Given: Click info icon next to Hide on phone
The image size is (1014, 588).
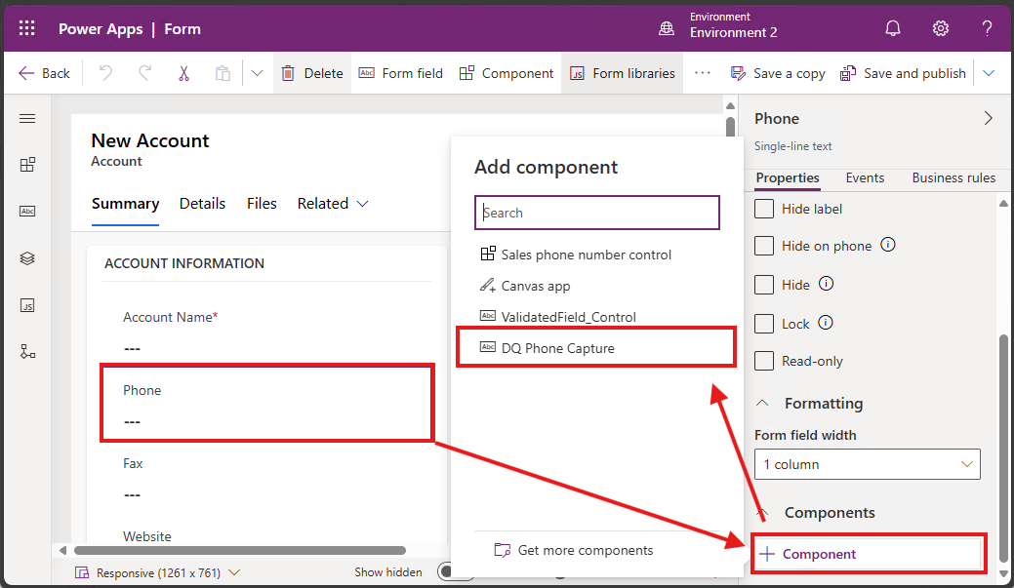Looking at the screenshot, I should click(x=888, y=244).
